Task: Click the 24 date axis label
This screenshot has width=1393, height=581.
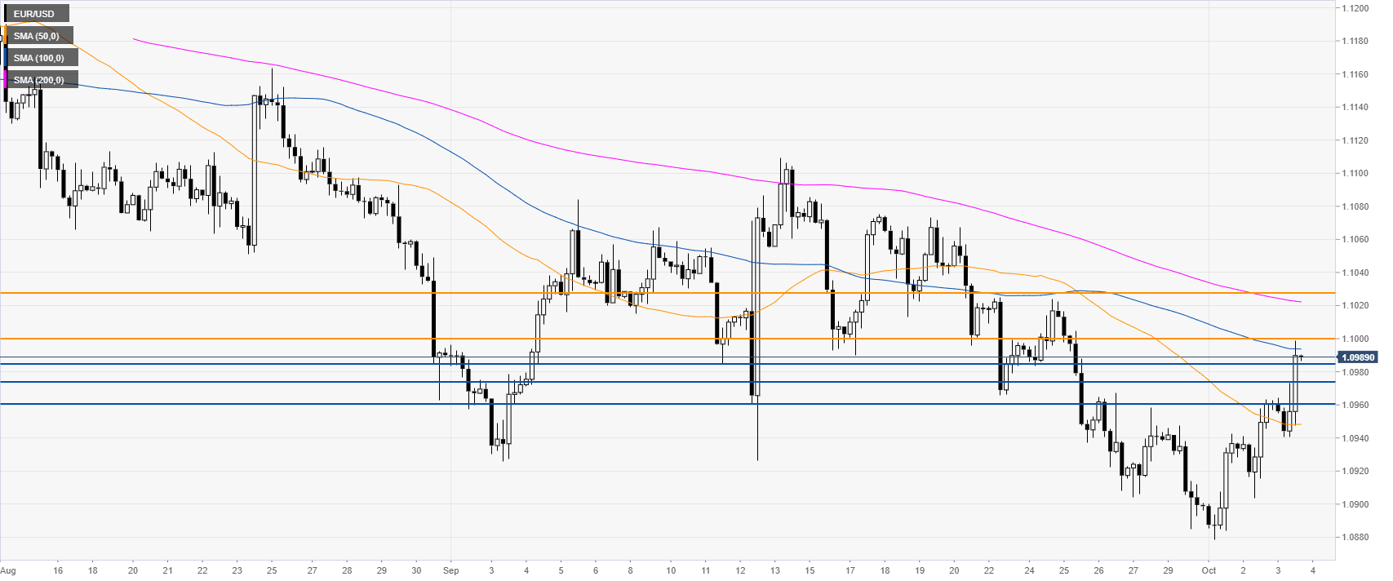Action: (x=1030, y=570)
